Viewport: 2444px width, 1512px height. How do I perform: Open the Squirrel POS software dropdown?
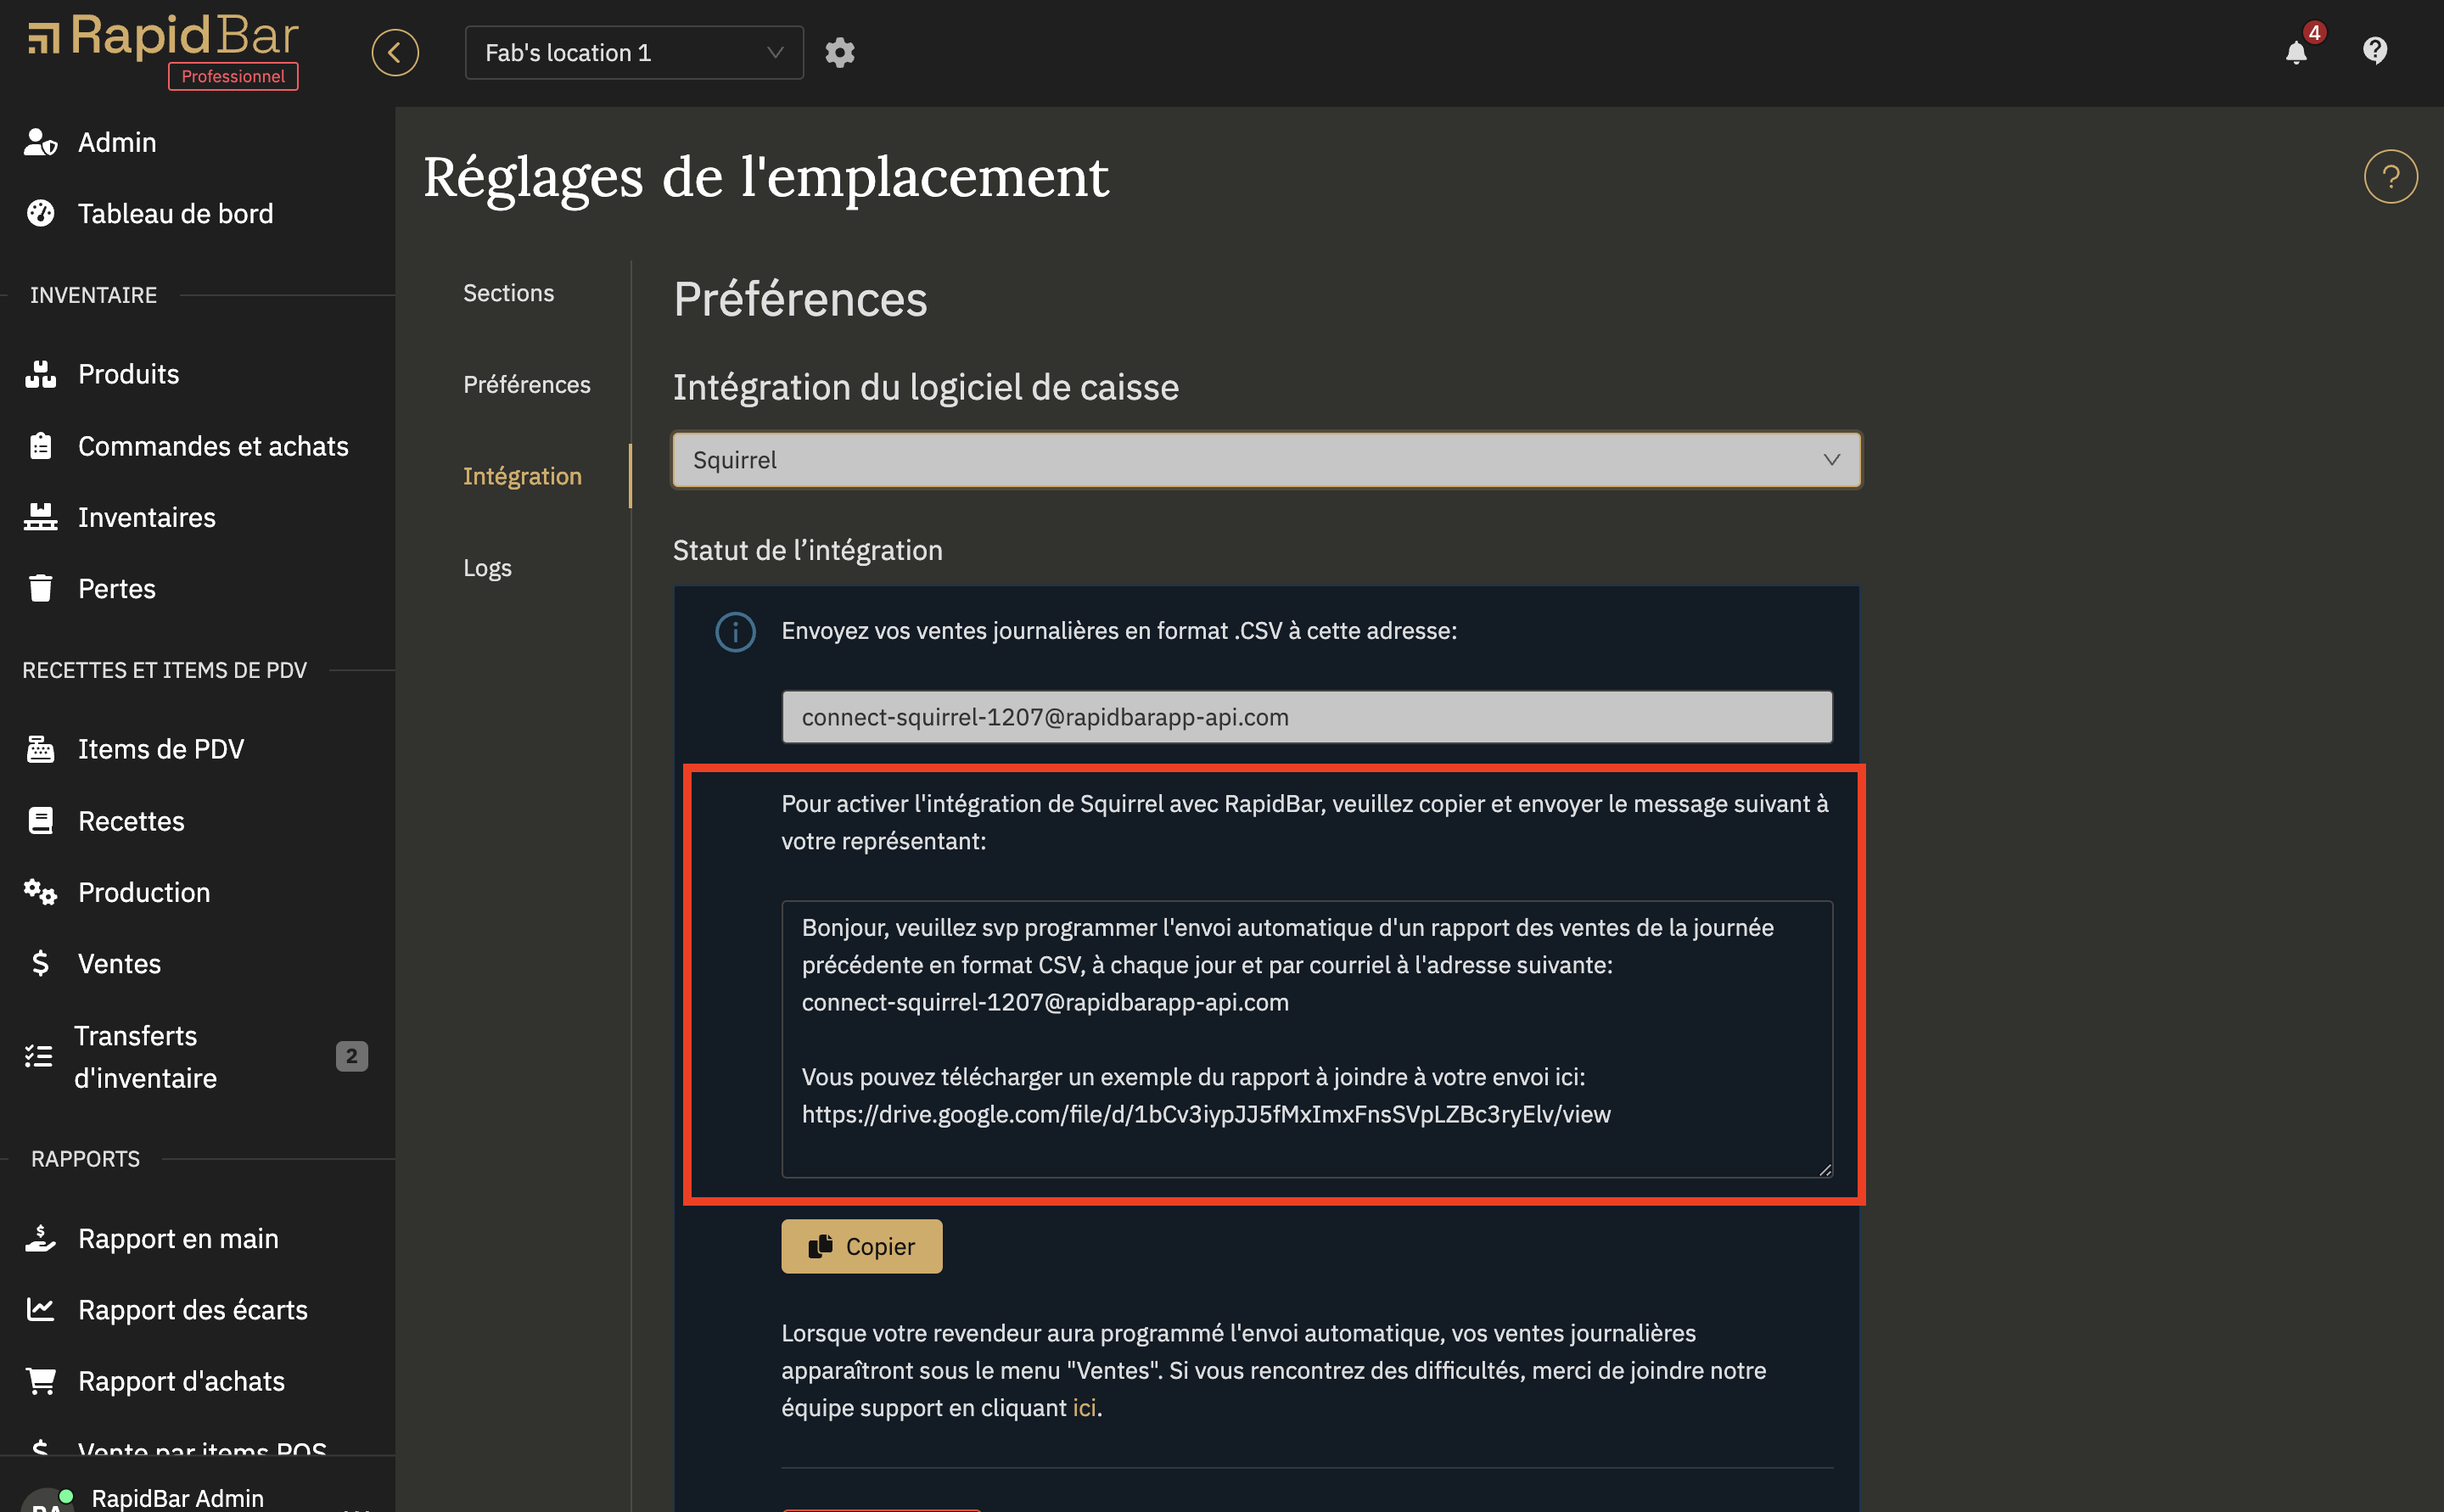(x=1266, y=460)
